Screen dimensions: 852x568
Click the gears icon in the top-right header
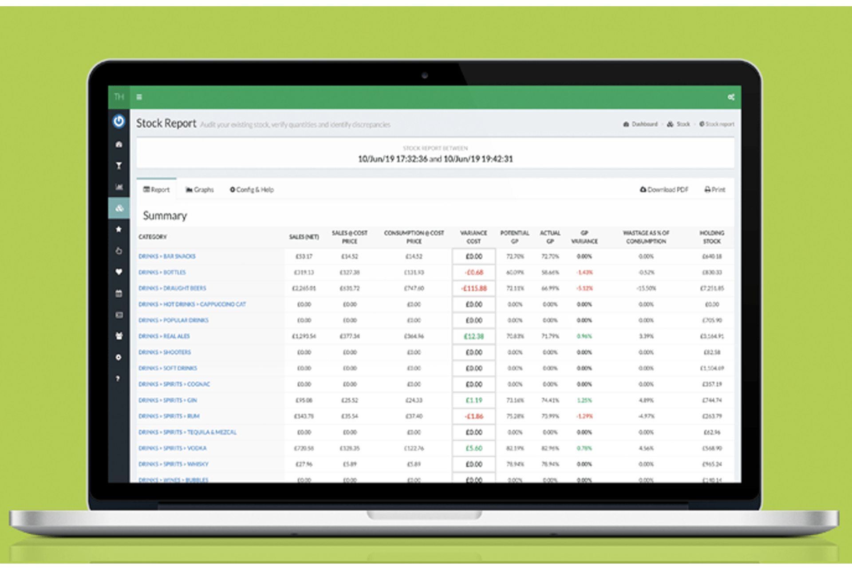pos(731,96)
